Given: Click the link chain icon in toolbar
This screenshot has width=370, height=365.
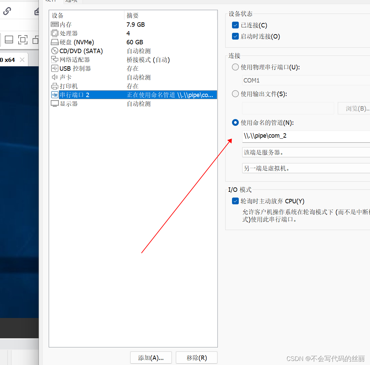Looking at the screenshot, I should (x=7, y=11).
